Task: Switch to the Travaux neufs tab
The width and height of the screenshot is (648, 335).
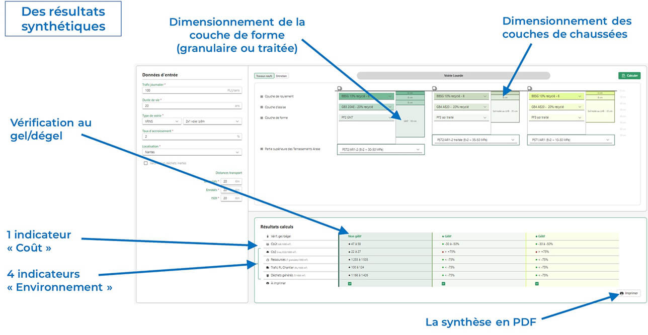Action: 264,76
